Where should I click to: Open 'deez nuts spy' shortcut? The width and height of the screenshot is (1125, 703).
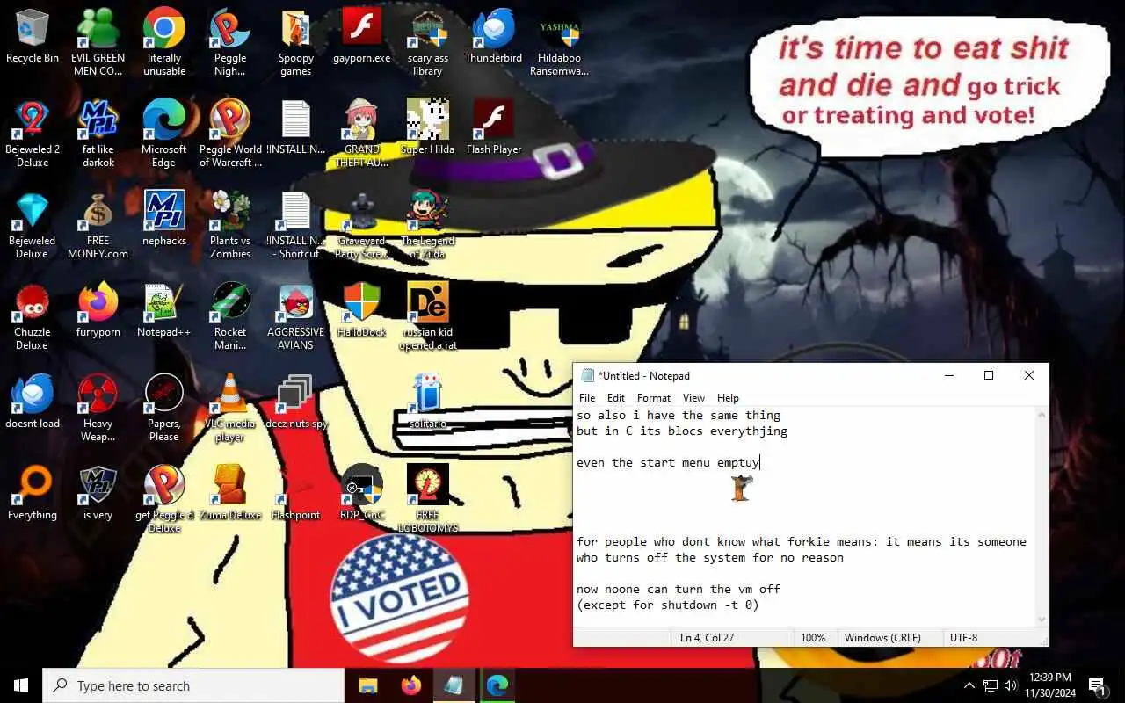(x=296, y=402)
